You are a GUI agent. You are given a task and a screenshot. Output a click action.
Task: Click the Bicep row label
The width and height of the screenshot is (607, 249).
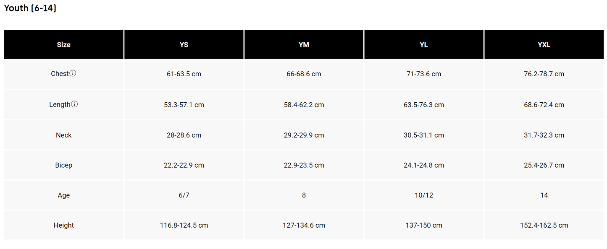click(x=64, y=165)
